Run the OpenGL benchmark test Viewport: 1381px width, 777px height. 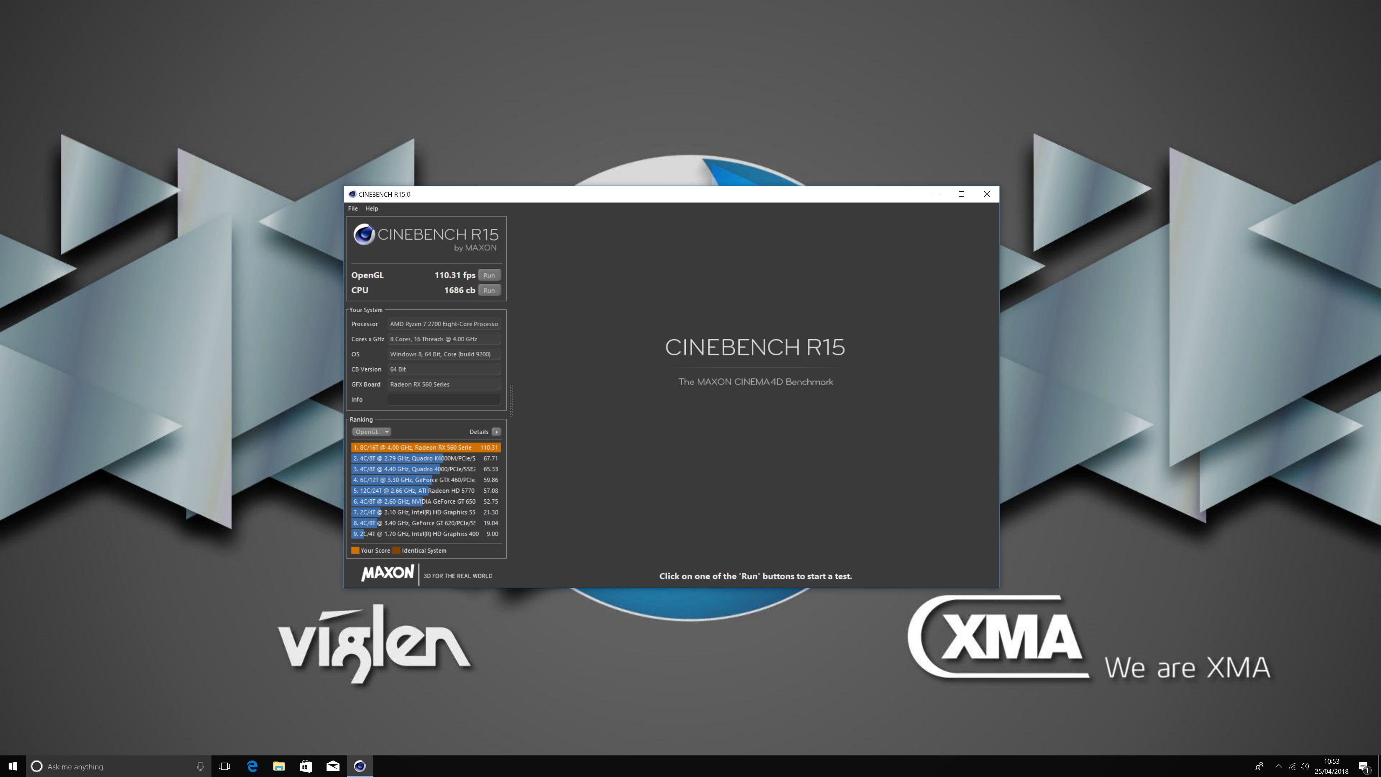488,275
